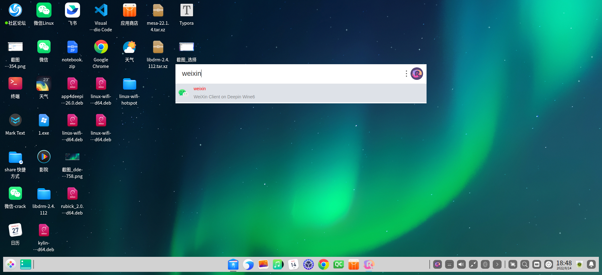Open the 社区论坛 desktop icon
Screen dimensions: 602x275
[x=15, y=14]
